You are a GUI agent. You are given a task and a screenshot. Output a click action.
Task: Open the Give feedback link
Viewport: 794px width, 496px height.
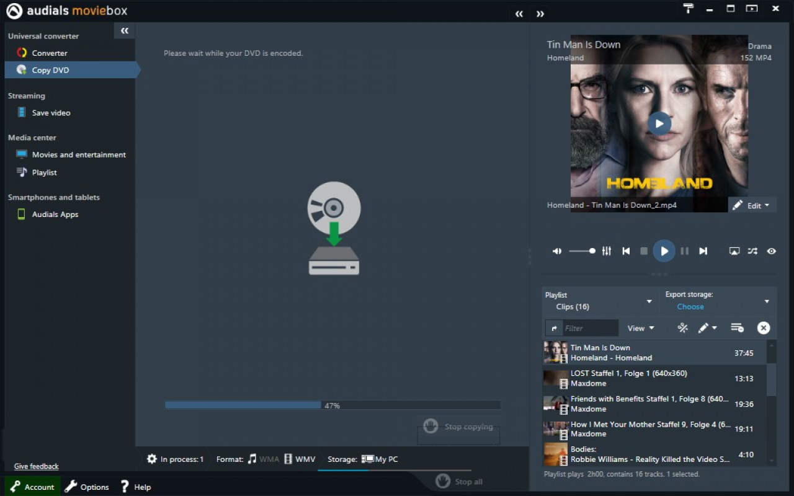tap(37, 466)
